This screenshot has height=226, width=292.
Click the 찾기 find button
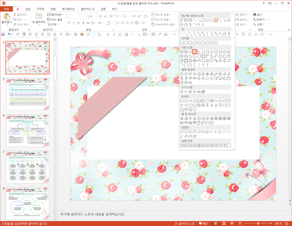coord(258,15)
